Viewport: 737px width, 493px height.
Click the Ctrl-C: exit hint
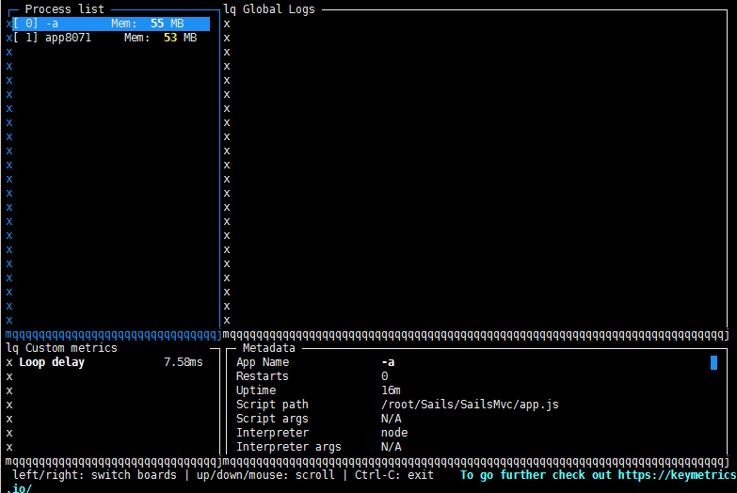pyautogui.click(x=393, y=475)
